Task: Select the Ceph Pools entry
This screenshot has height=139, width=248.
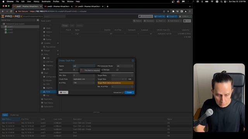Action: tap(48, 92)
